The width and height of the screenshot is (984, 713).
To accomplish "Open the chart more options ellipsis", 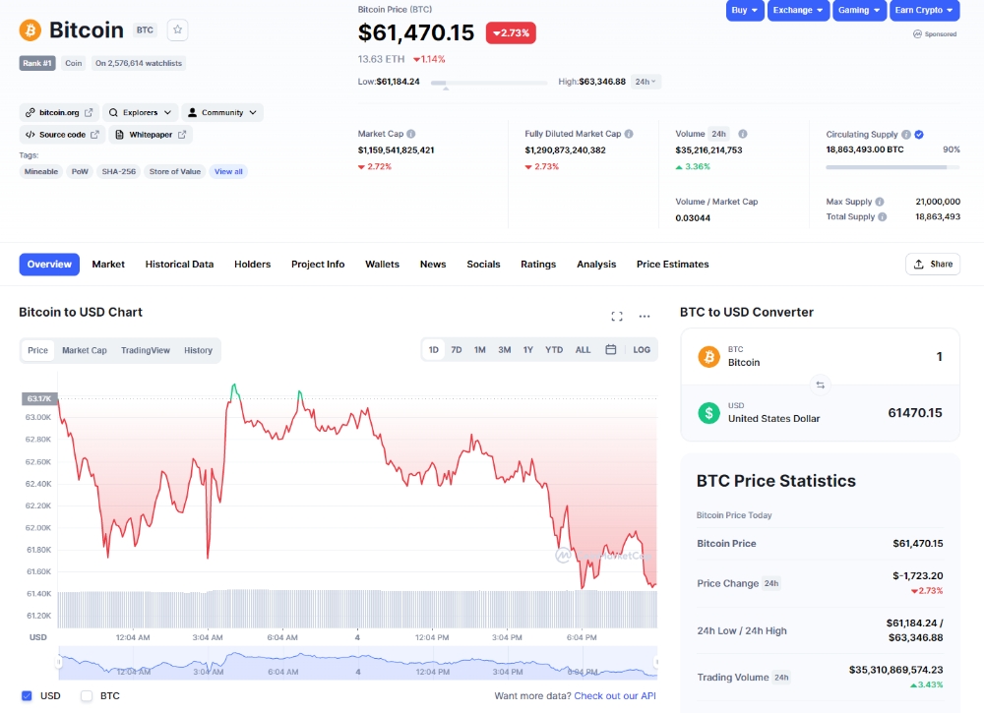I will tap(645, 316).
